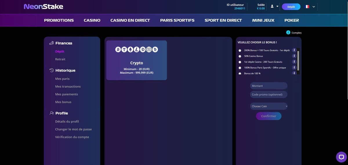Open SPORT EN DIRECT
This screenshot has height=165, width=348.
click(223, 20)
